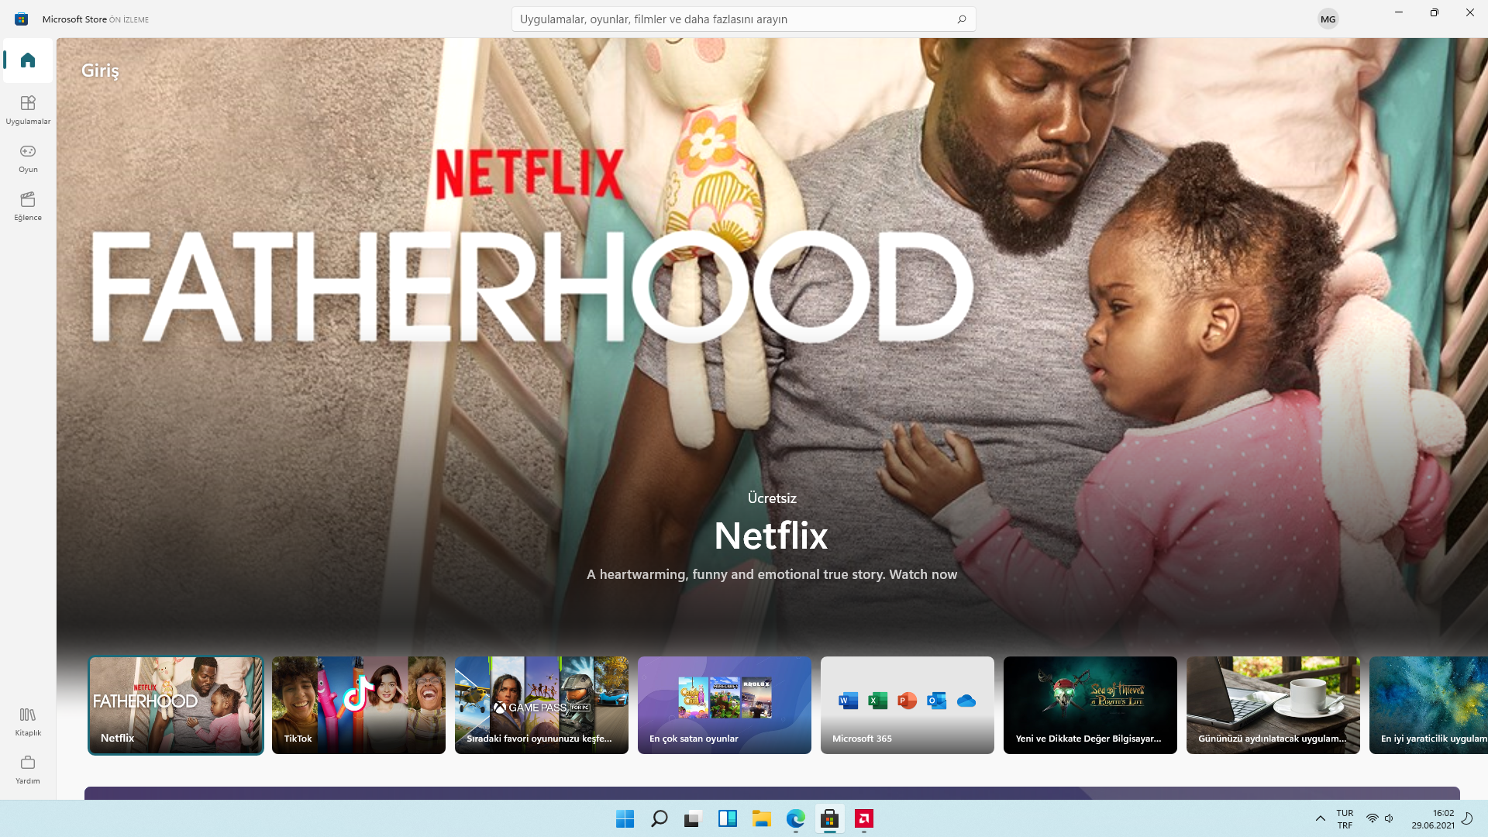This screenshot has height=837, width=1488.
Task: Open the Uygulamalar apps section
Action: 28,109
